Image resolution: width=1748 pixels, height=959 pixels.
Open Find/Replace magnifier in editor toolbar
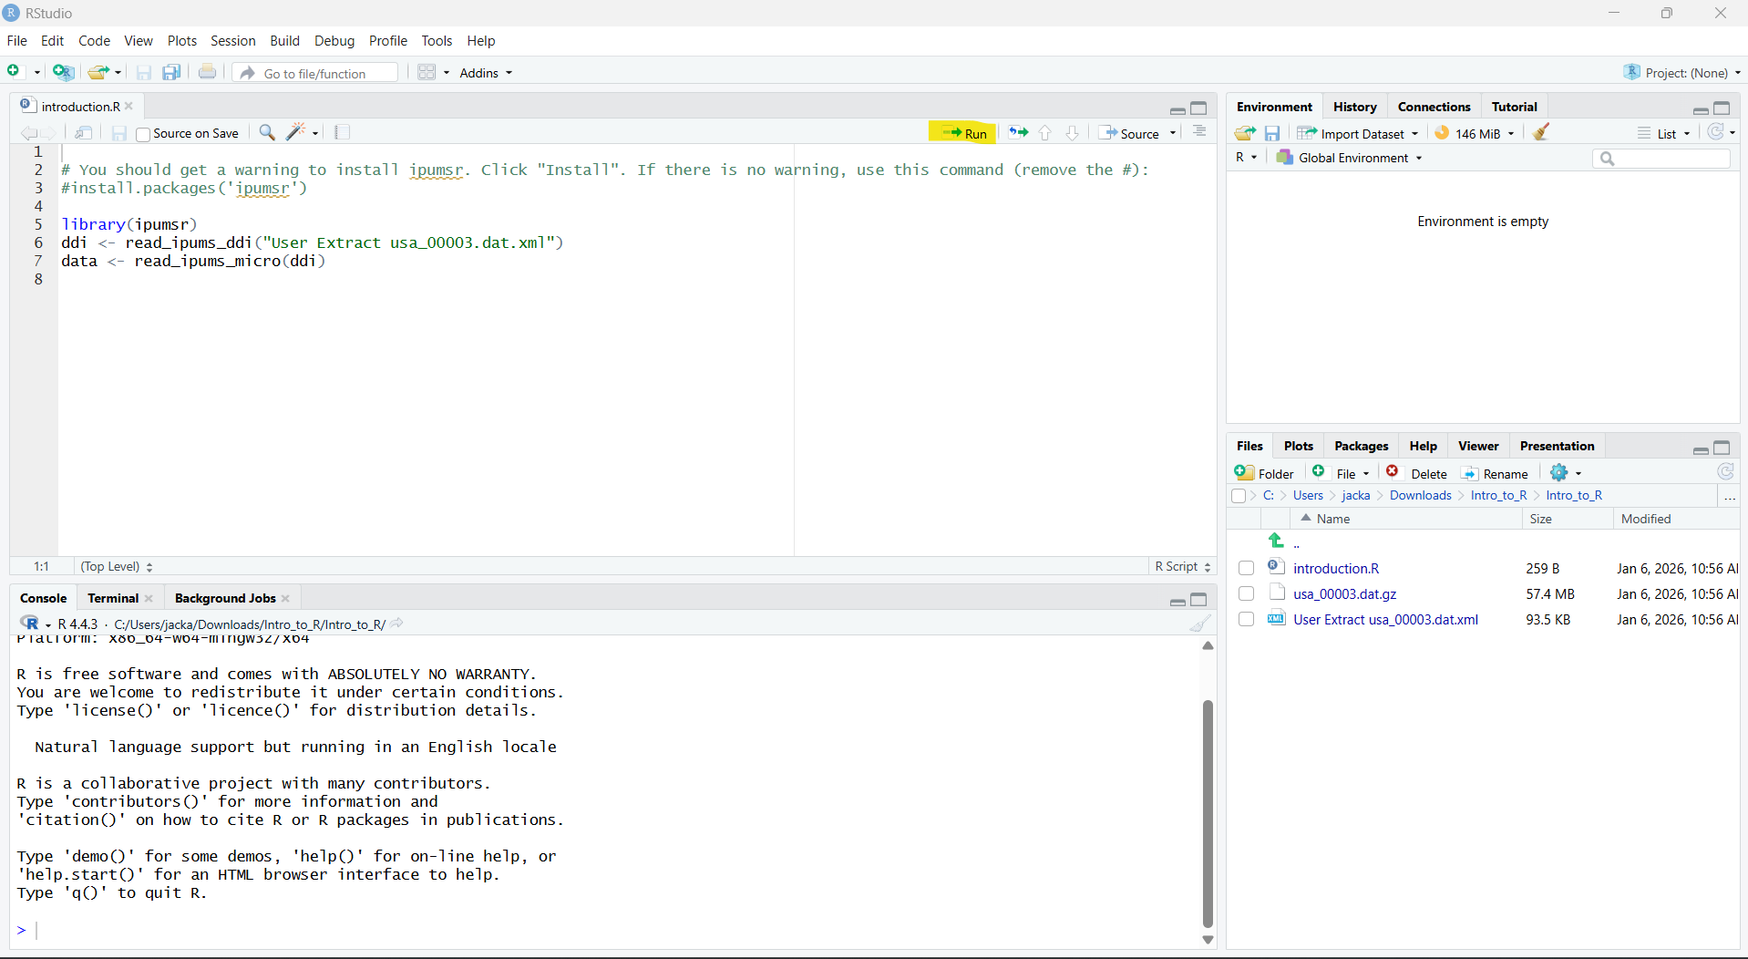[x=267, y=133]
